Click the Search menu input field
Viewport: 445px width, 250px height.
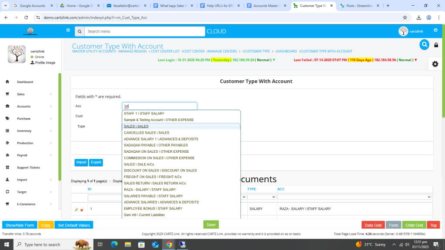pyautogui.click(x=144, y=31)
